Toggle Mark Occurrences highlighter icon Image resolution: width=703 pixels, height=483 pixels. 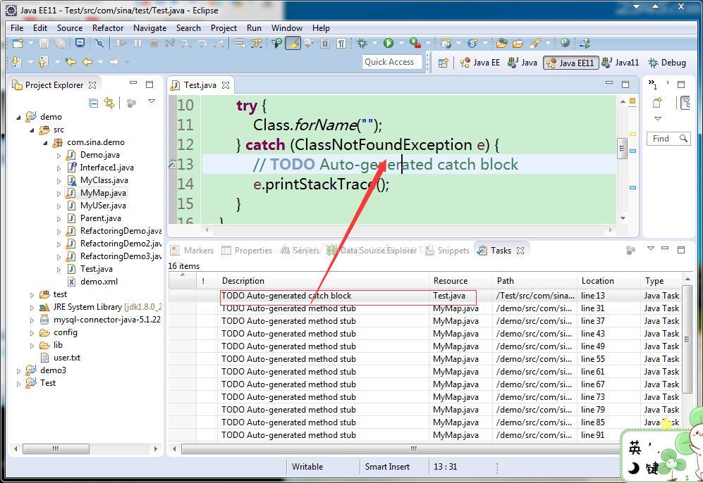click(x=293, y=44)
